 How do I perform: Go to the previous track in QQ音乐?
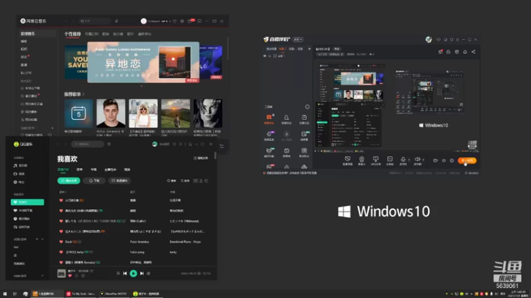pyautogui.click(x=125, y=273)
